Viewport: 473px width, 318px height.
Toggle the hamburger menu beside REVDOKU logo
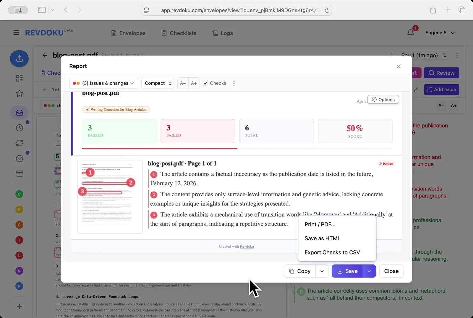16,33
